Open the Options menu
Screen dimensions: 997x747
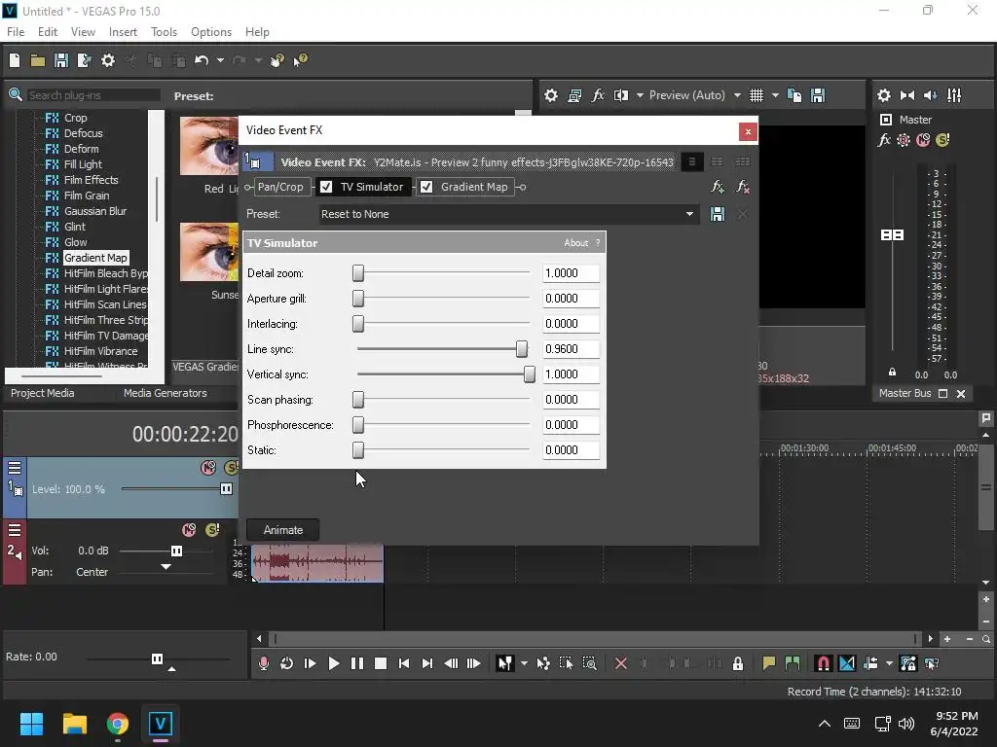pos(211,32)
